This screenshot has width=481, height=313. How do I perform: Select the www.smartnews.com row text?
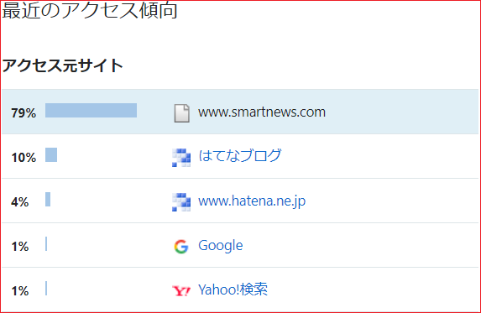click(262, 112)
